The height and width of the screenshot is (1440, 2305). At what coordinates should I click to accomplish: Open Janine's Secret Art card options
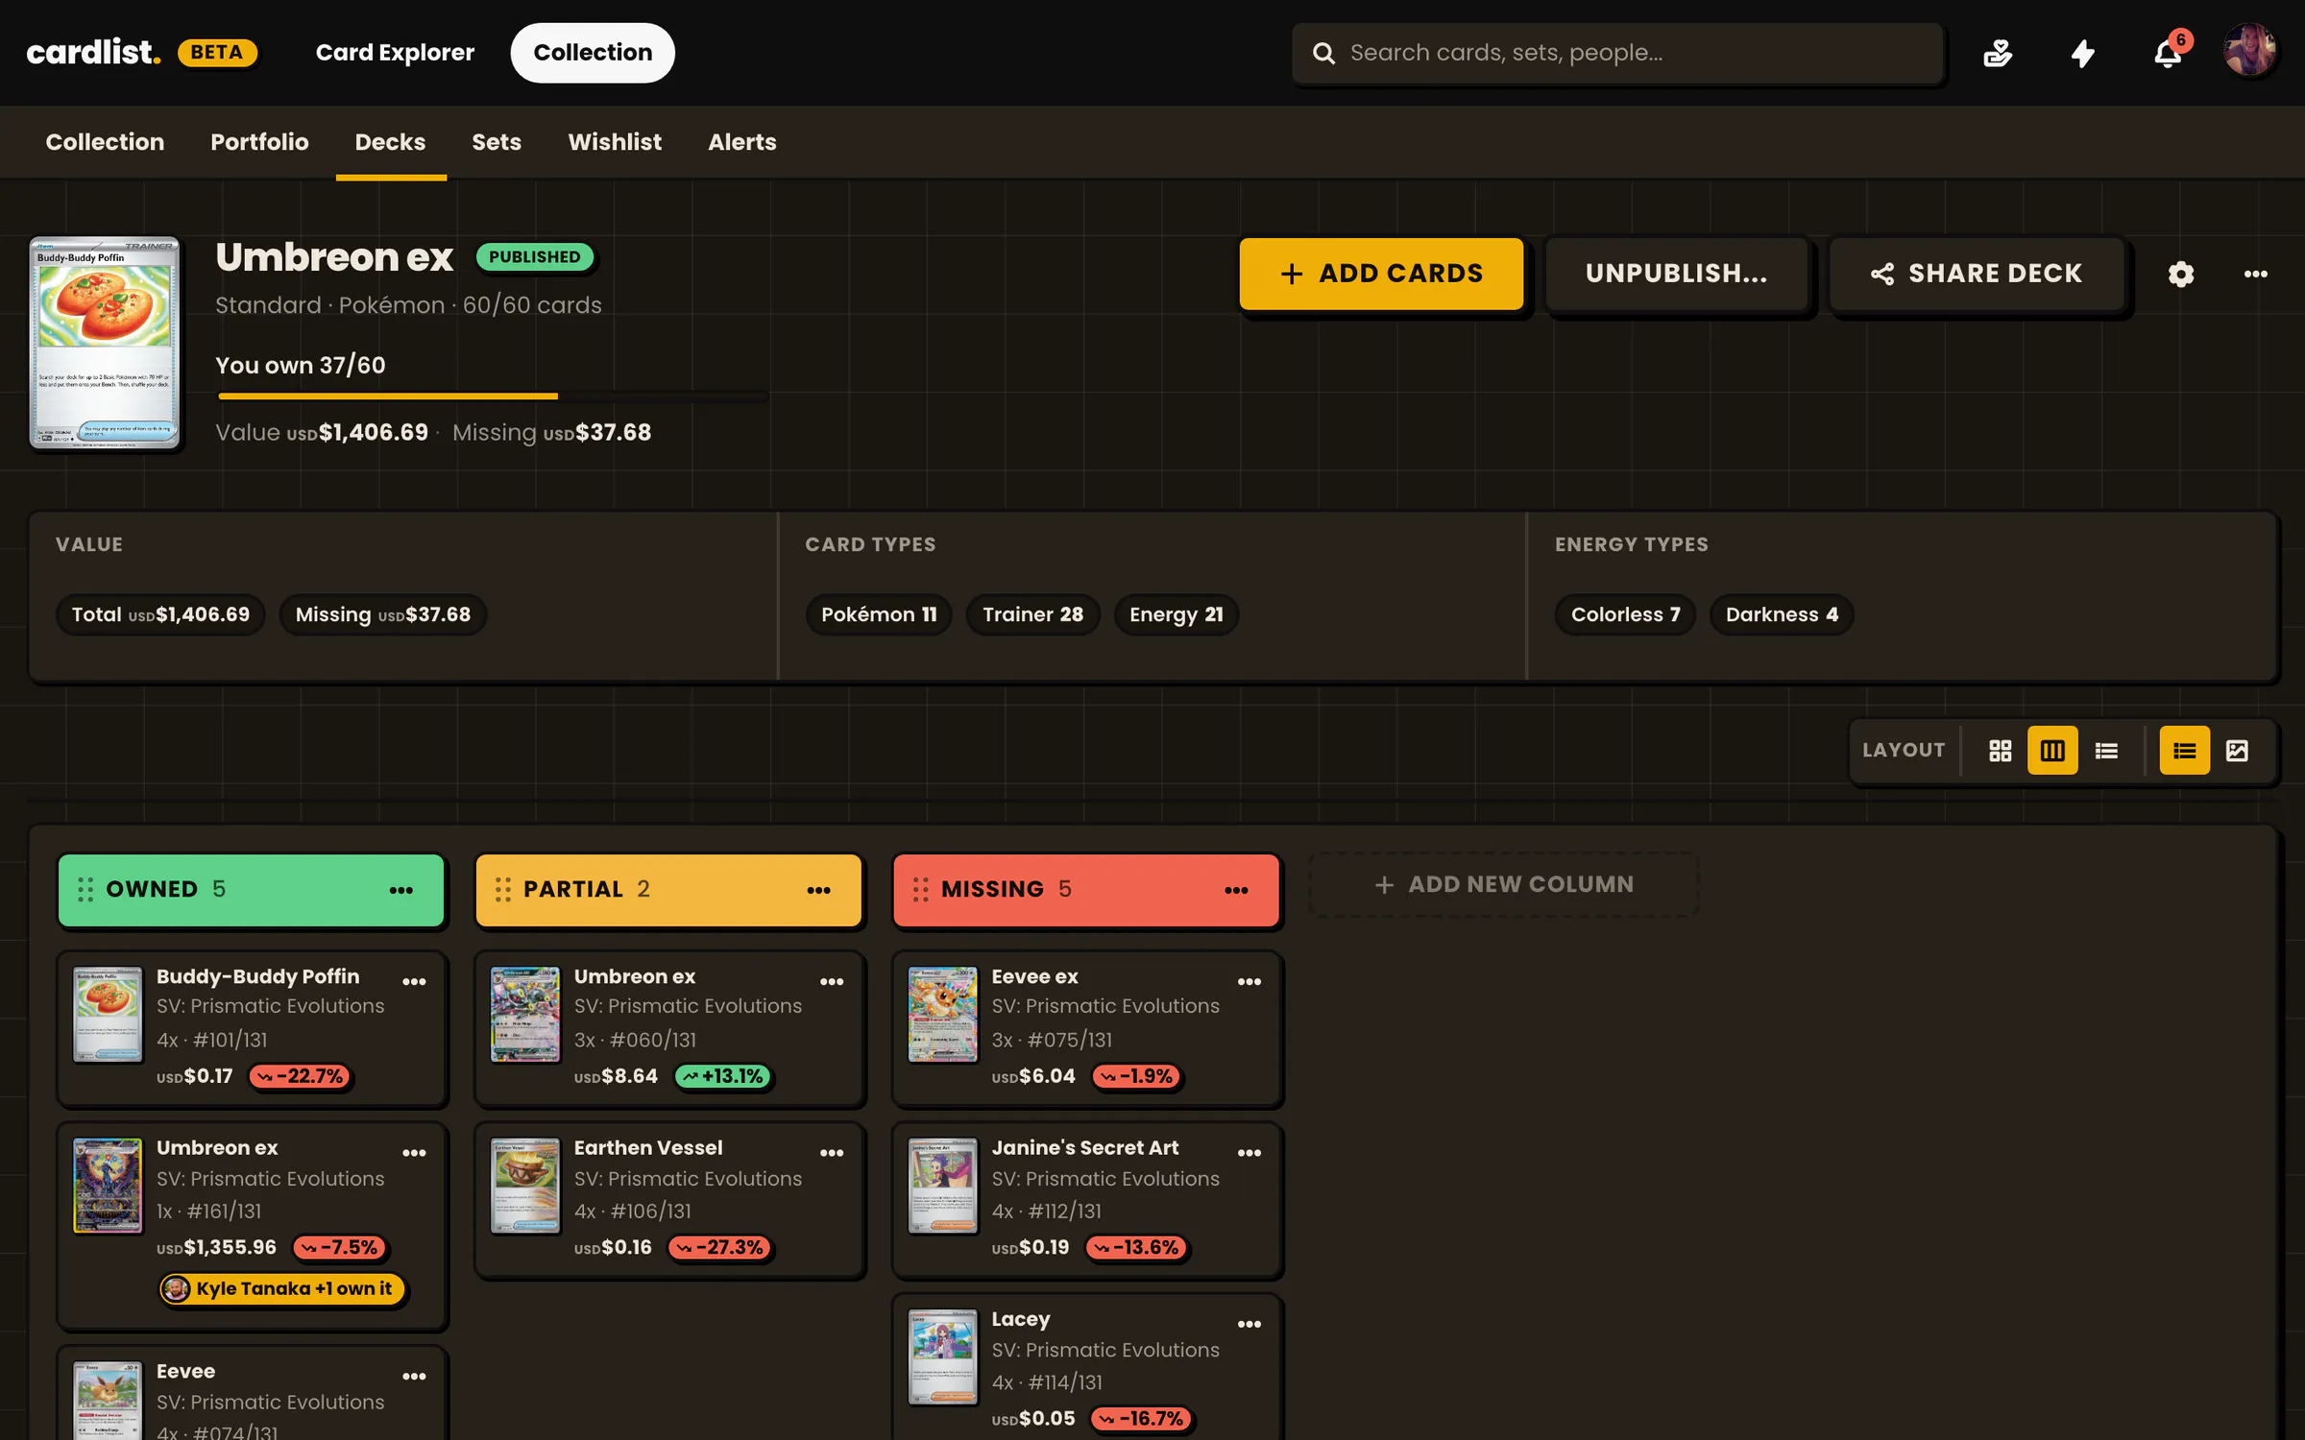pyautogui.click(x=1250, y=1153)
